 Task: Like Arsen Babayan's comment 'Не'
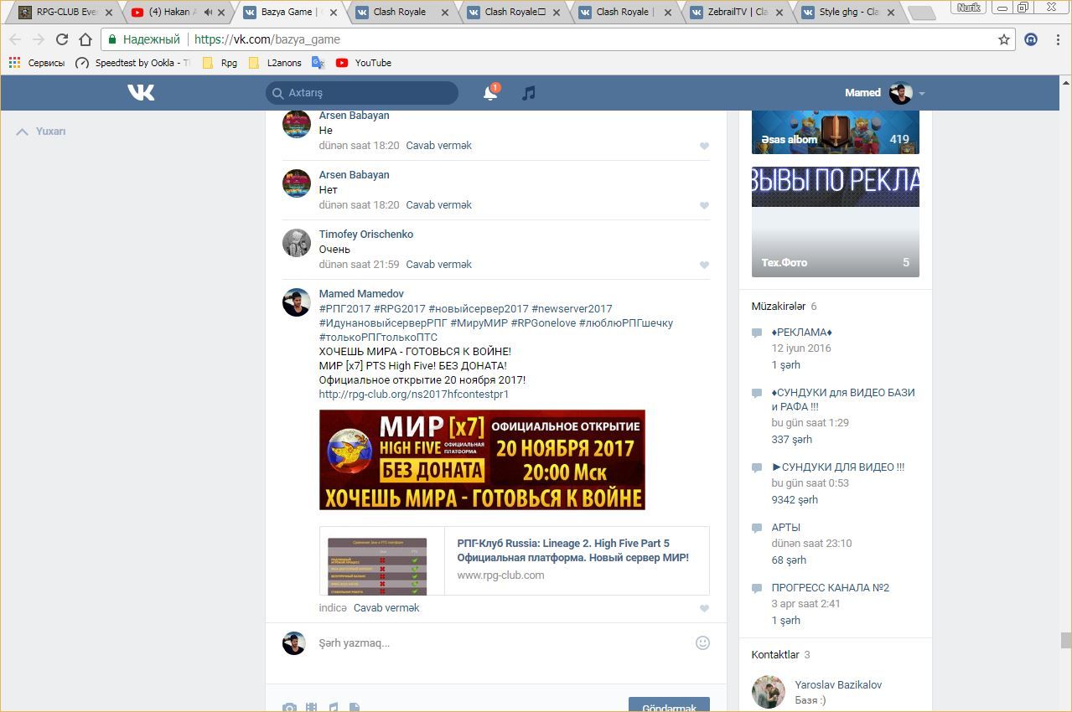[704, 146]
